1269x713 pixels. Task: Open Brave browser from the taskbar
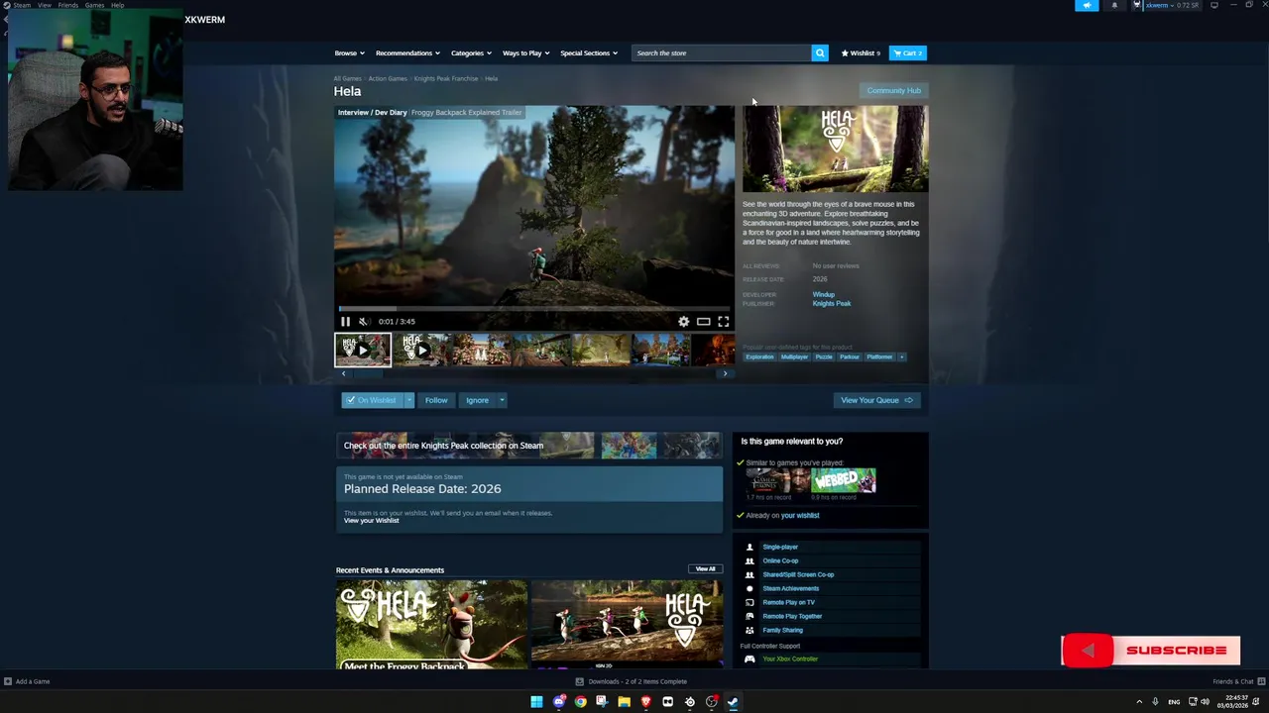[645, 701]
